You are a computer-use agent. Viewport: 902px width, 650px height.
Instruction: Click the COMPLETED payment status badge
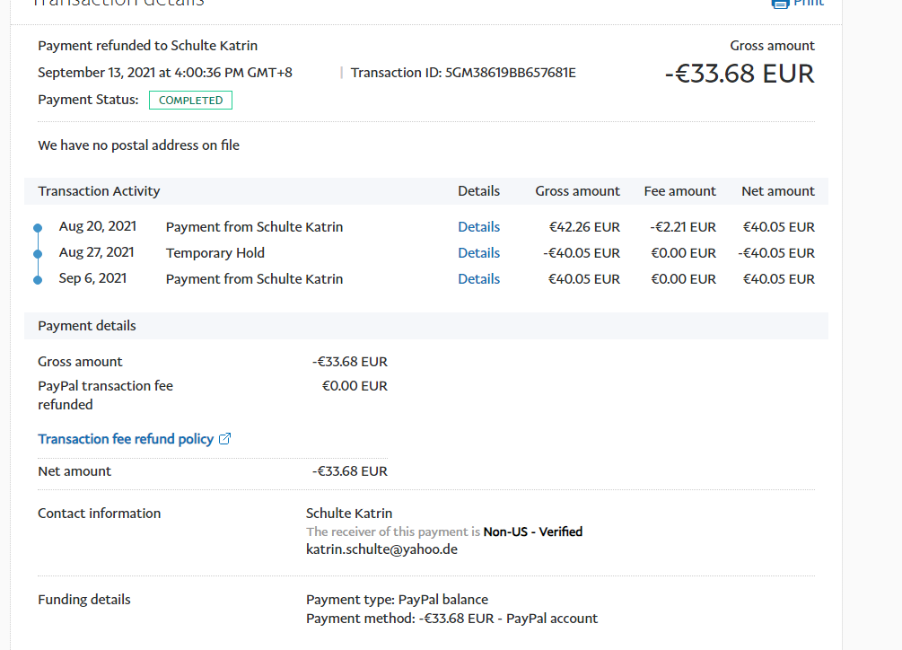coord(190,101)
